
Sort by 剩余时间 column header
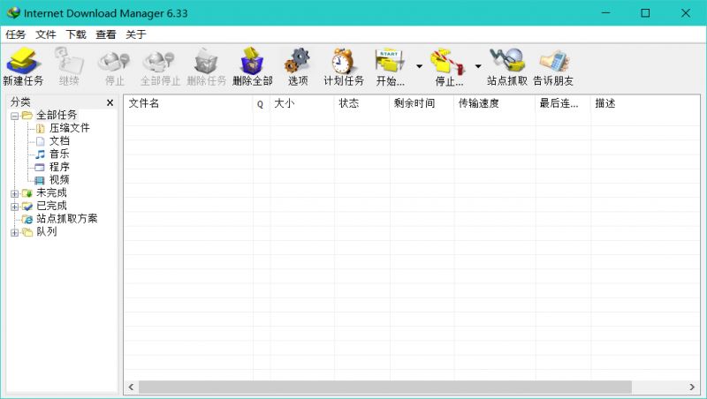pos(422,103)
